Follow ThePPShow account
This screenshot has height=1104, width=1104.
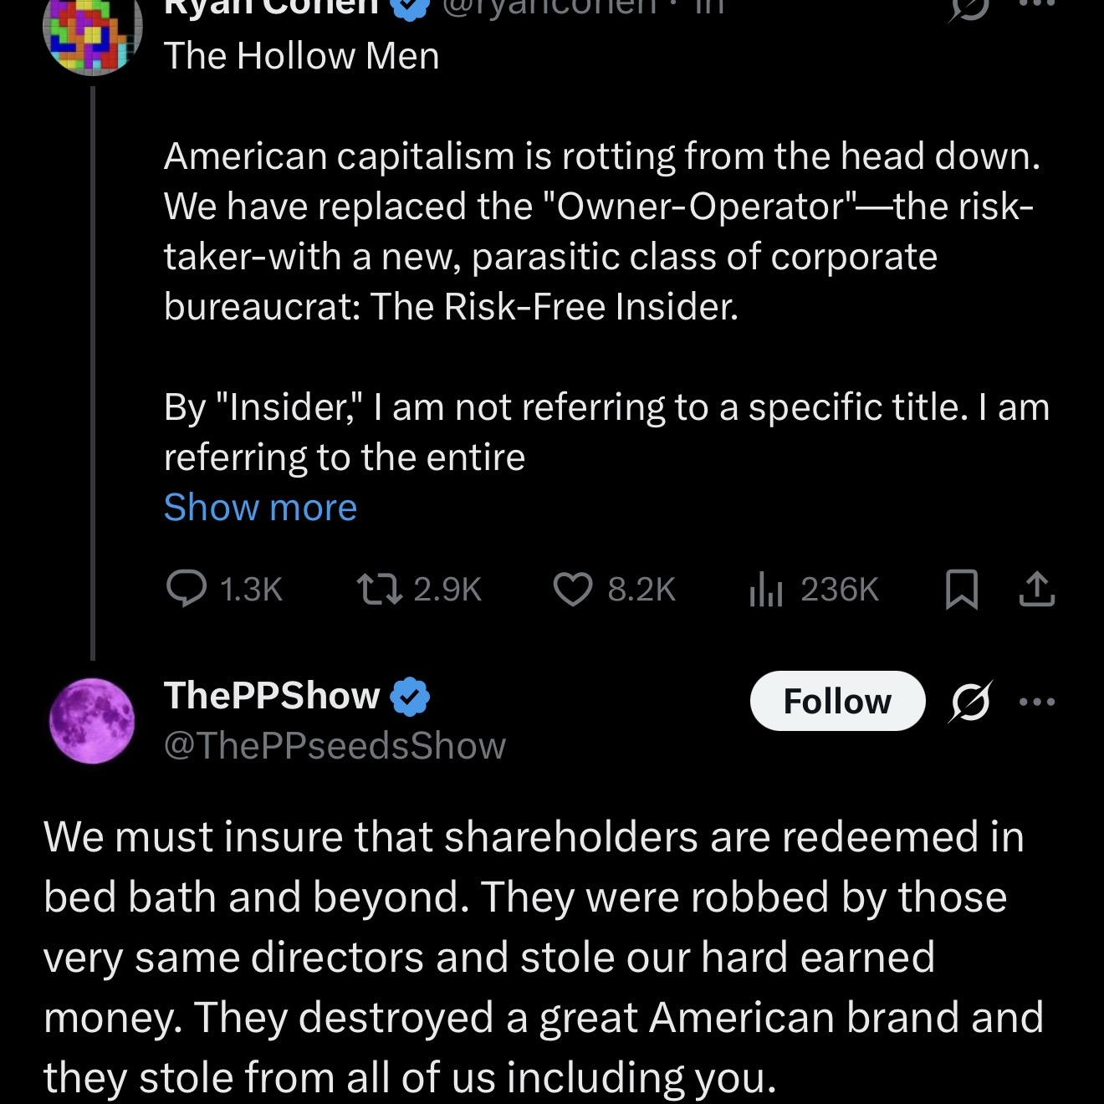tap(837, 701)
